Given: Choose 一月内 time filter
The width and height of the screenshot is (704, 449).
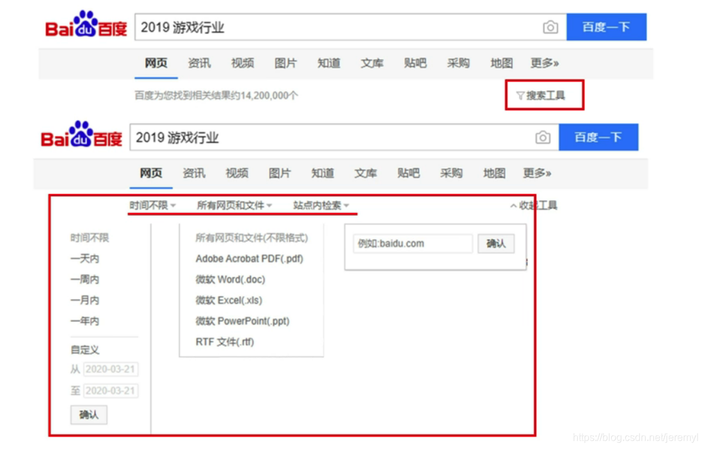Looking at the screenshot, I should pyautogui.click(x=84, y=300).
